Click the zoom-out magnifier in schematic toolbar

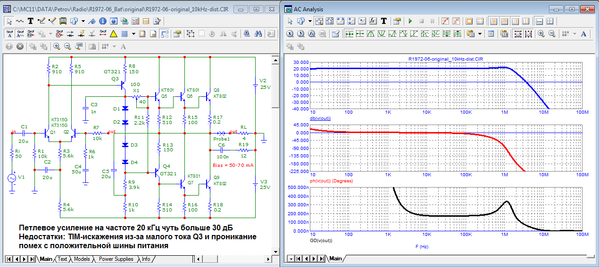coord(67,46)
